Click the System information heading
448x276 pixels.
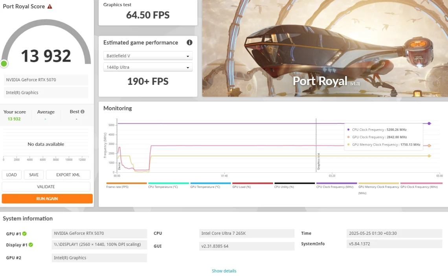(28, 218)
